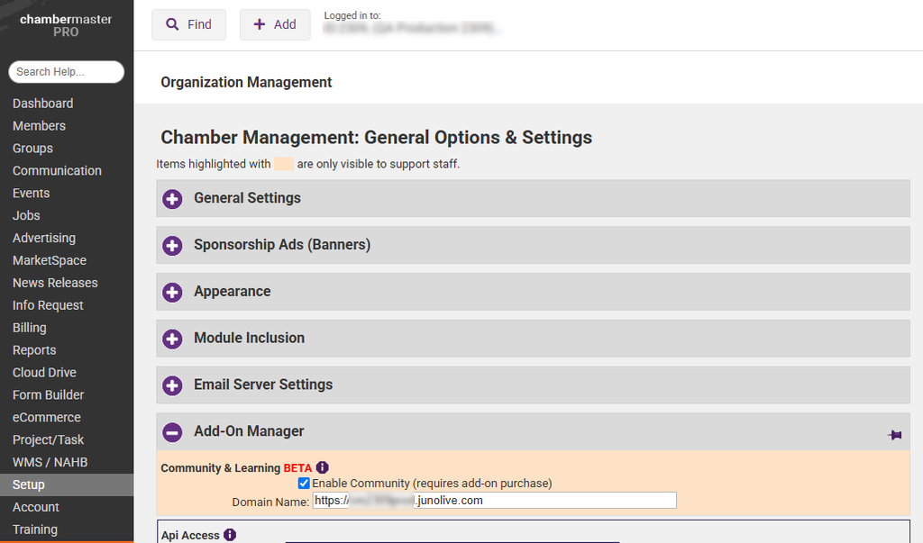Click the ChamberMaster PRO logo
923x543 pixels.
click(66, 25)
